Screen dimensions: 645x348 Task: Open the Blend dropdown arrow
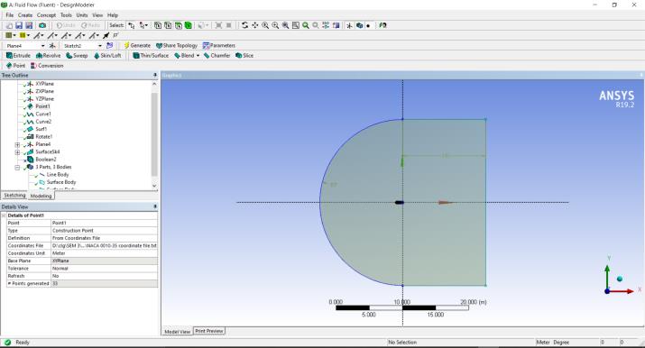point(198,56)
